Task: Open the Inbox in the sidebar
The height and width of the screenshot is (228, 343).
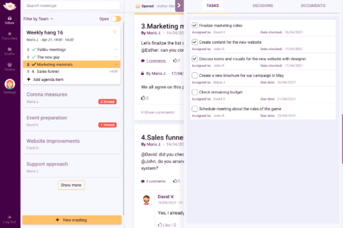Action: (10, 20)
